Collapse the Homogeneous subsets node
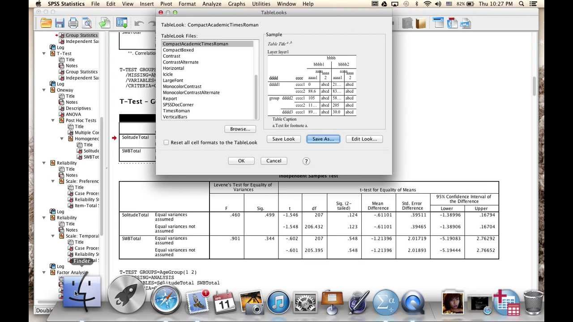573x322 pixels. click(x=62, y=139)
